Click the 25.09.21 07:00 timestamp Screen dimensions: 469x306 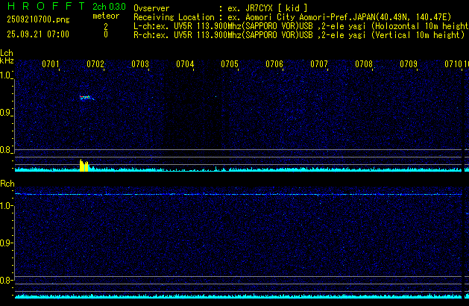tap(37, 34)
